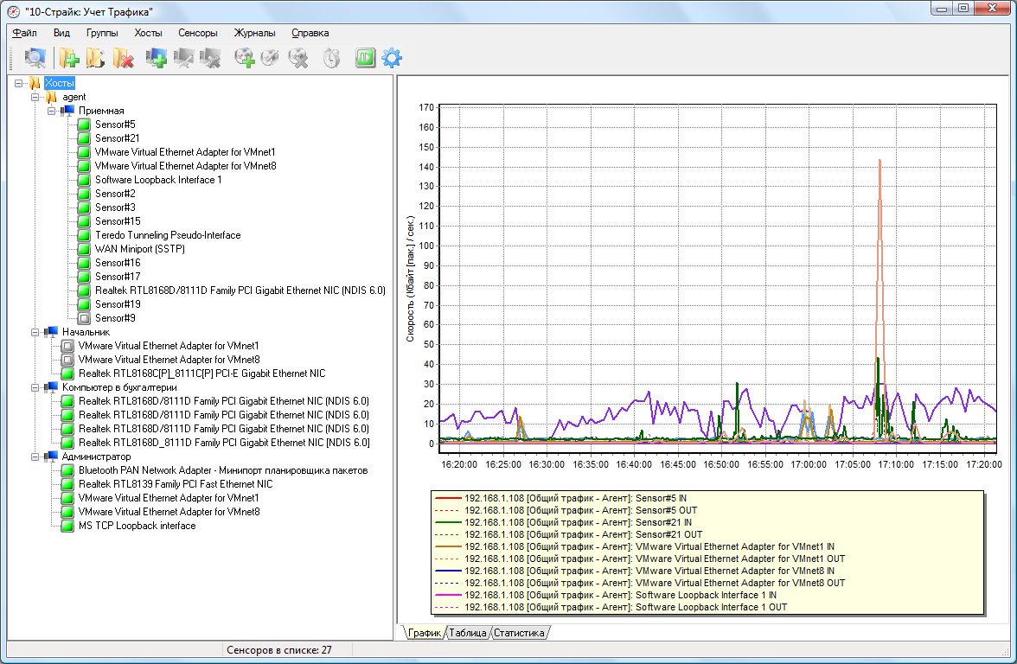Click the add sensor gauge icon
Screen dimensions: 1017x664
(x=245, y=59)
